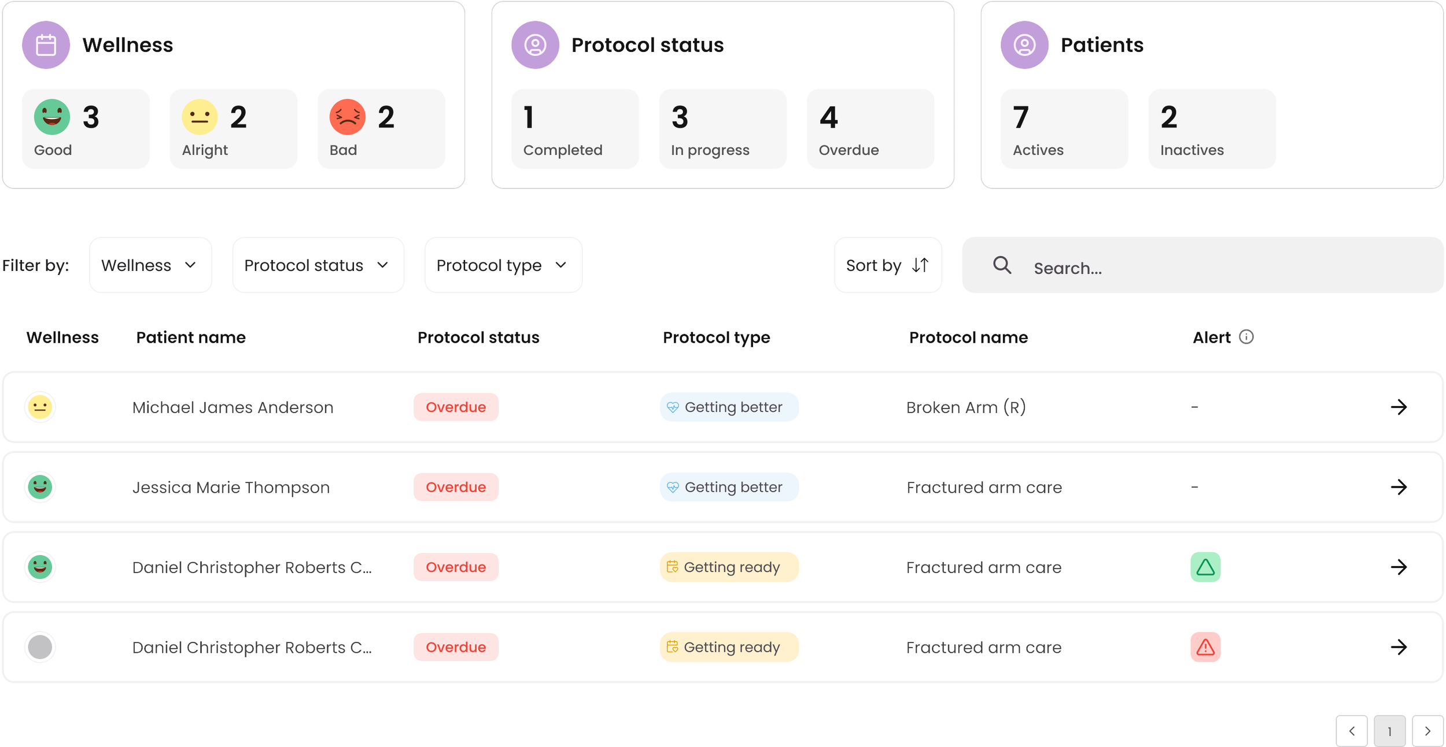Click the Sort by button
The height and width of the screenshot is (747, 1446).
[887, 265]
